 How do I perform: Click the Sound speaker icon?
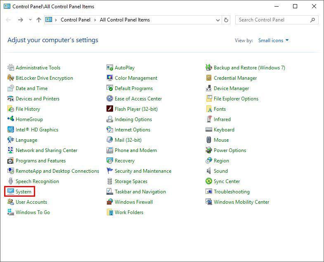point(209,171)
